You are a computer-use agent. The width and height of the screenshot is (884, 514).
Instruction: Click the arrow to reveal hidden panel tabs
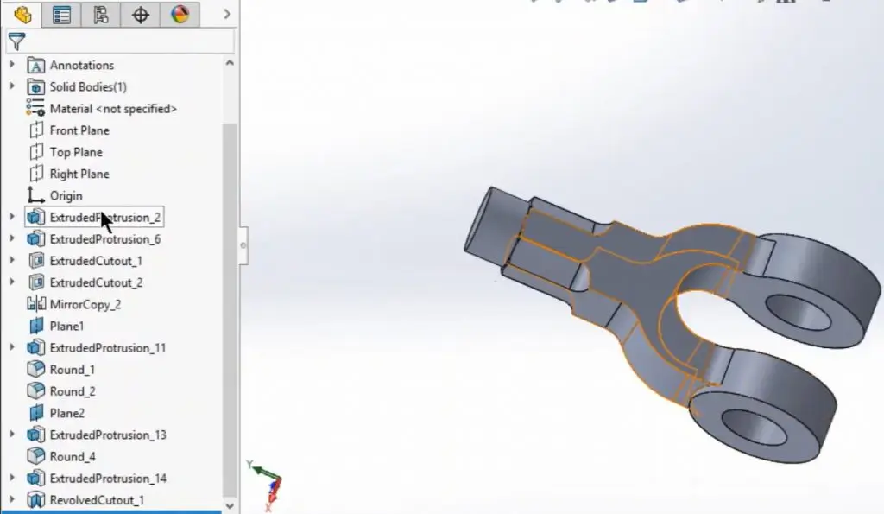pos(226,14)
